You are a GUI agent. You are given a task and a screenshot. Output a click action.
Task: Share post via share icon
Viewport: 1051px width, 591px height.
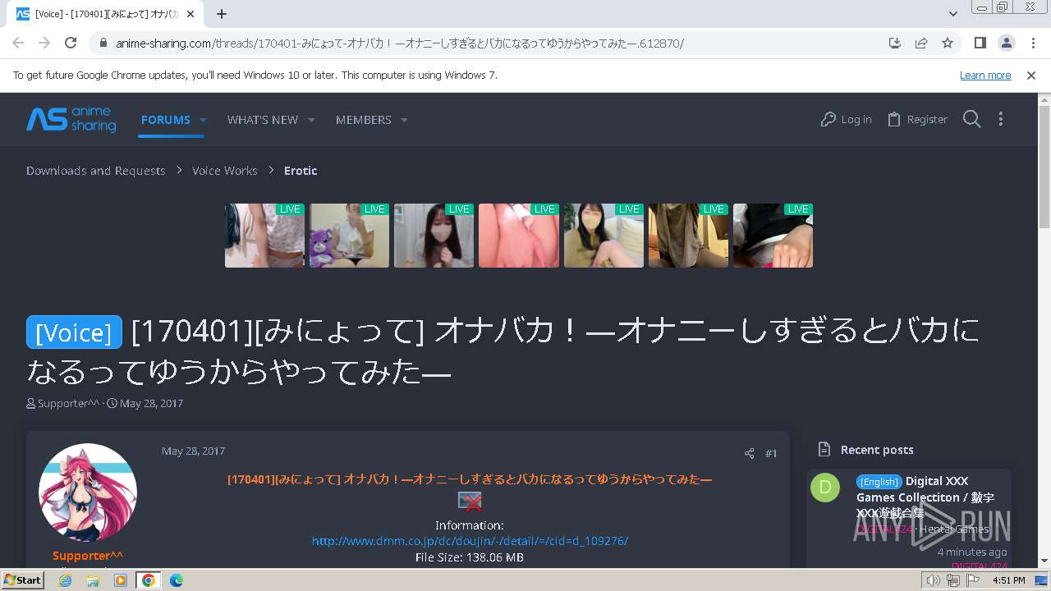749,453
